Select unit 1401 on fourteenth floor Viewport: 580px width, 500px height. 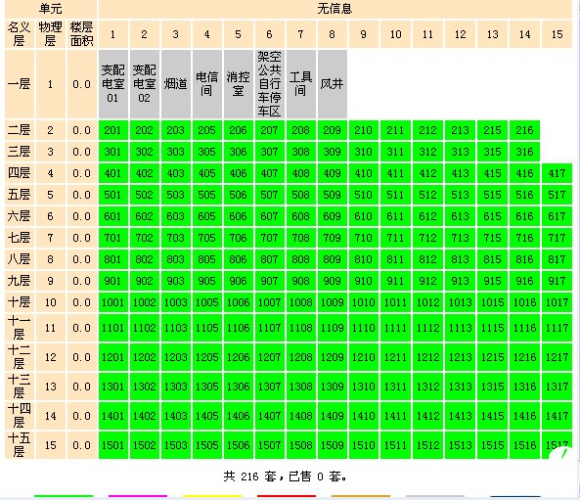click(112, 416)
